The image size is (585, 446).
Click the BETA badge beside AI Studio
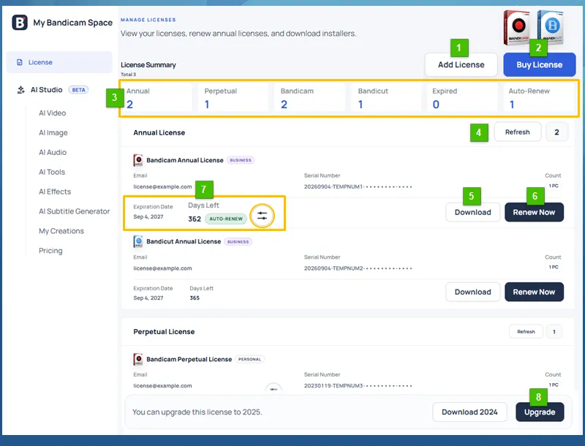coord(78,90)
